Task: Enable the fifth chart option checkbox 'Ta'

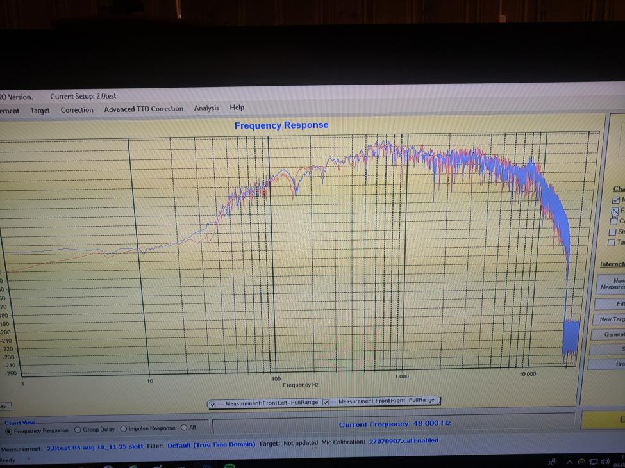Action: [612, 243]
